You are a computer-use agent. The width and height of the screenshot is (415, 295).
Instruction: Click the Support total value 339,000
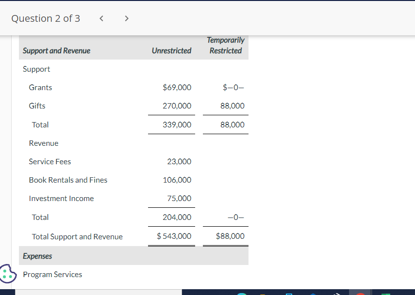[x=177, y=124]
